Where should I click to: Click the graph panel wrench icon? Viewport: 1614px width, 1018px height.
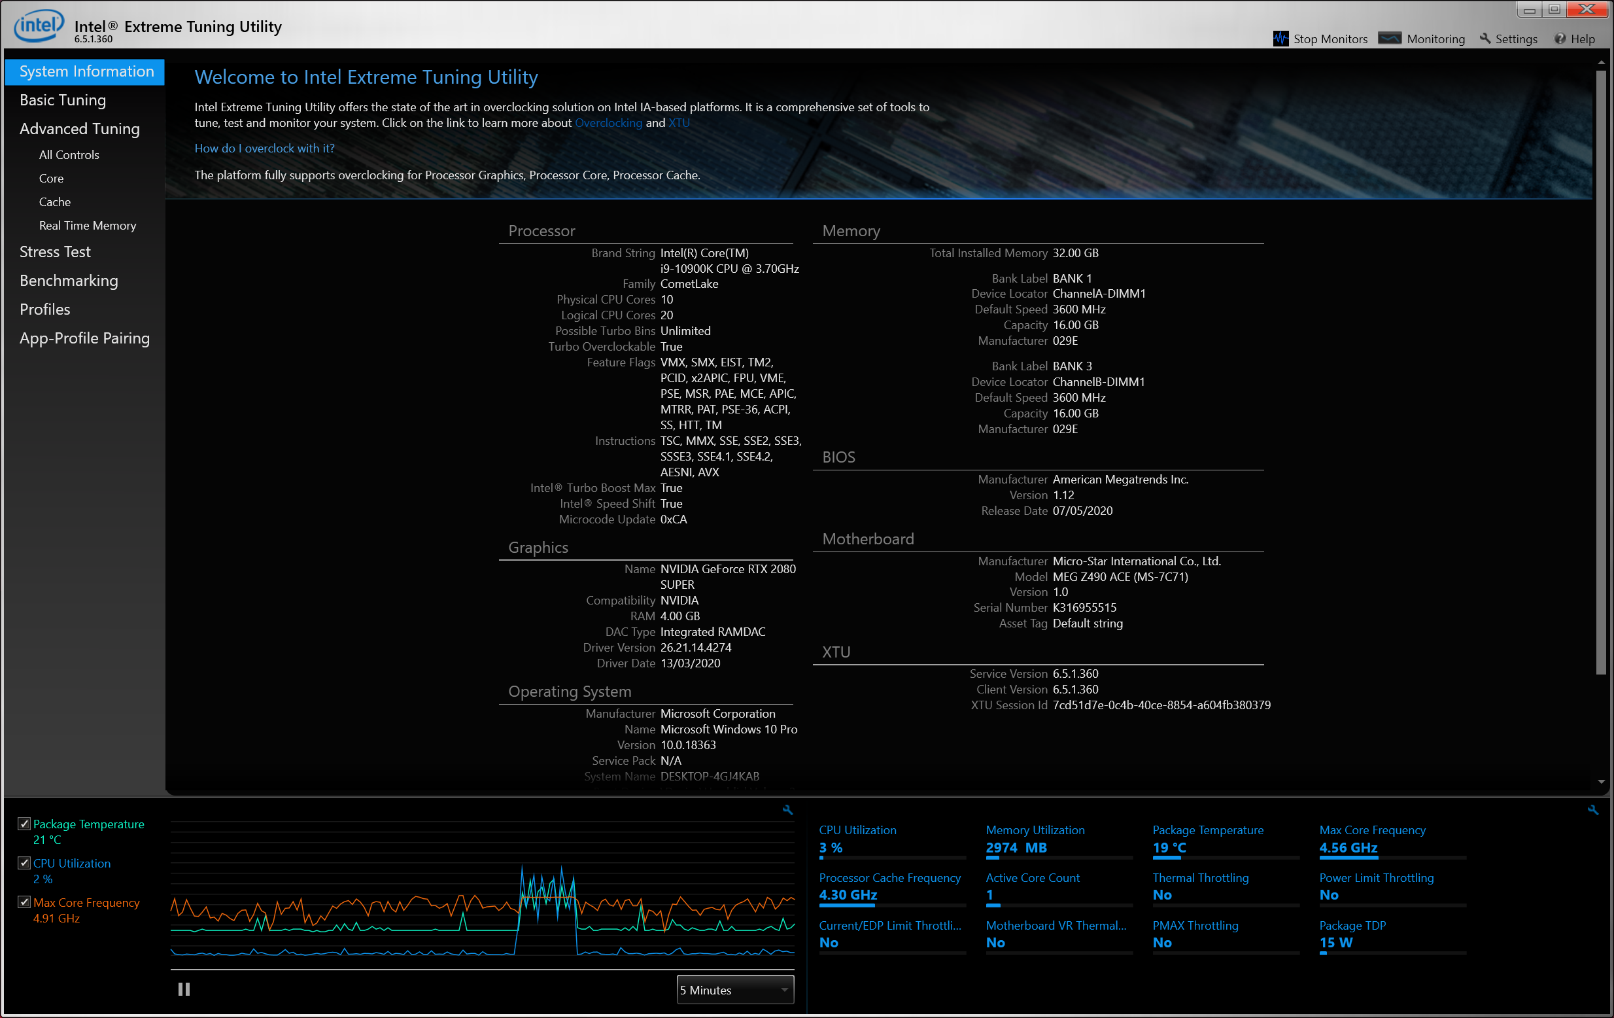(787, 810)
